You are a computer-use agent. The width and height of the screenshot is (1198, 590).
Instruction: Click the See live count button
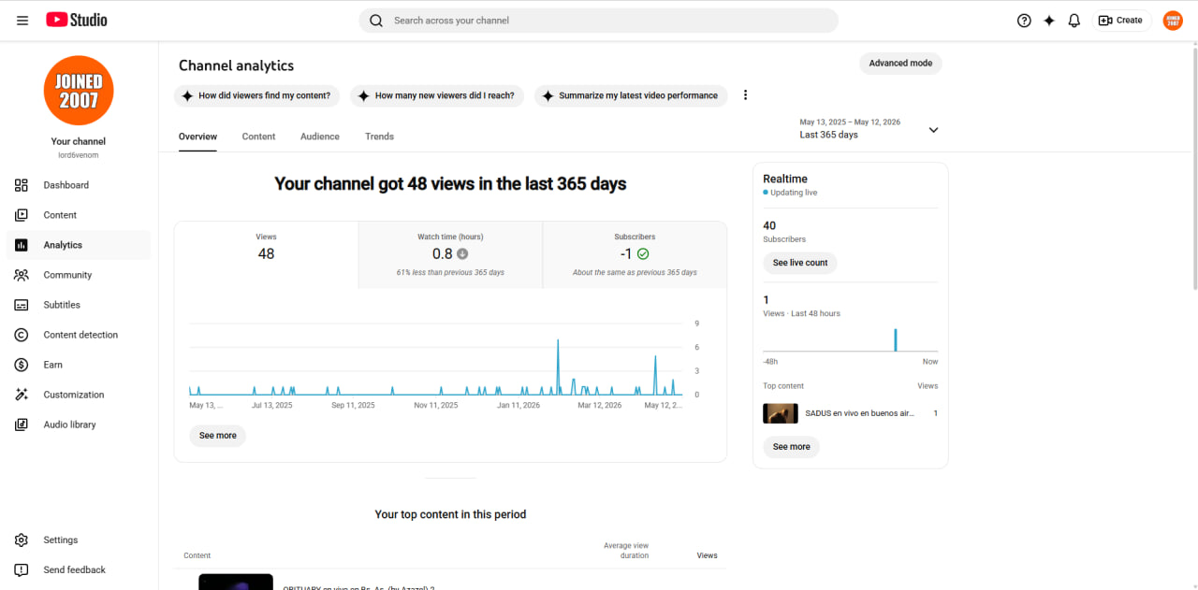tap(800, 263)
